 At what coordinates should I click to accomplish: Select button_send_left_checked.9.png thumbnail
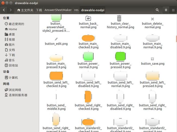pyautogui.click(x=56, y=76)
